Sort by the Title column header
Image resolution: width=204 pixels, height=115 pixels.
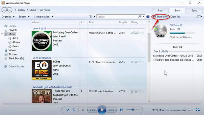click(91, 22)
